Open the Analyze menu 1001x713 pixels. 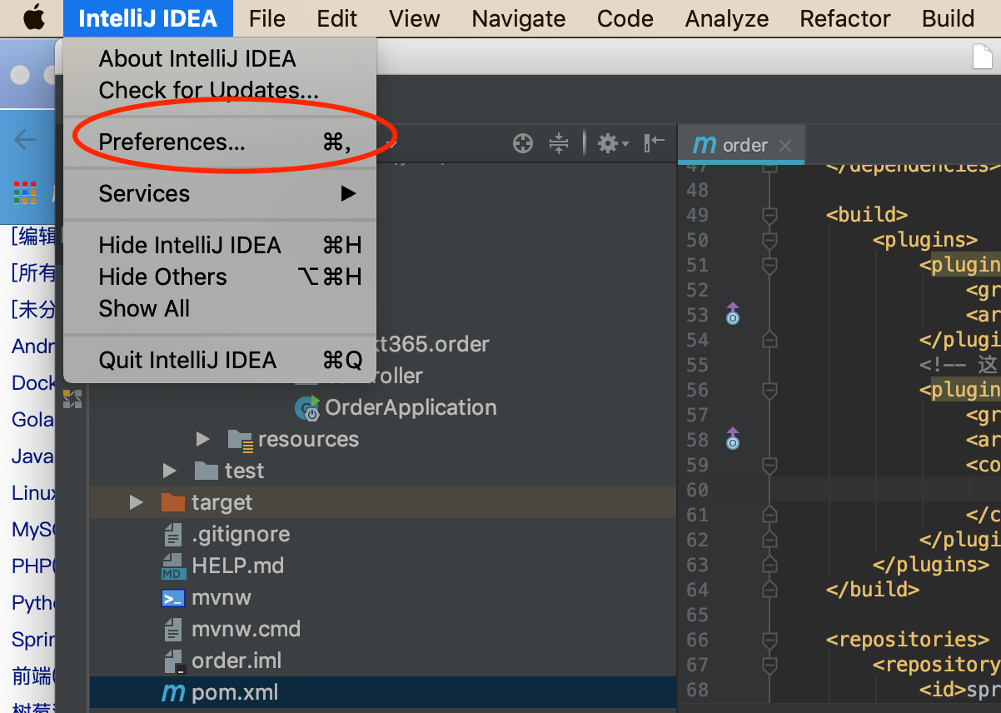coord(727,18)
